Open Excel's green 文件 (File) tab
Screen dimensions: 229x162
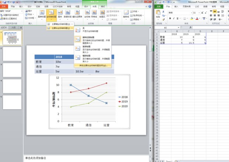pyautogui.click(x=158, y=6)
